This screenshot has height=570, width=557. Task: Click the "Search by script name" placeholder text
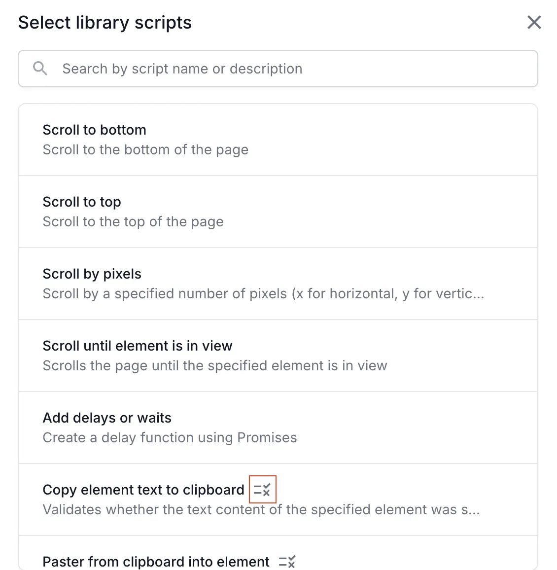(182, 69)
